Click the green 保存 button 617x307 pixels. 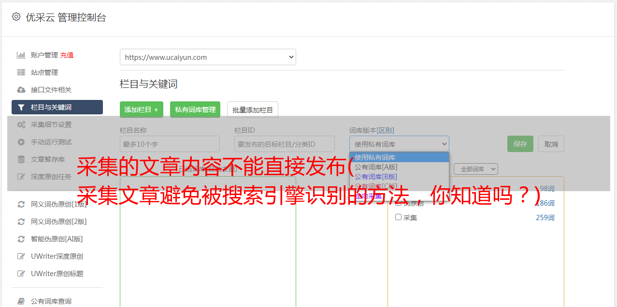520,144
